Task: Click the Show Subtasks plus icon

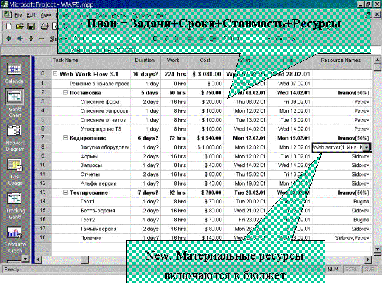Action: 30,39
